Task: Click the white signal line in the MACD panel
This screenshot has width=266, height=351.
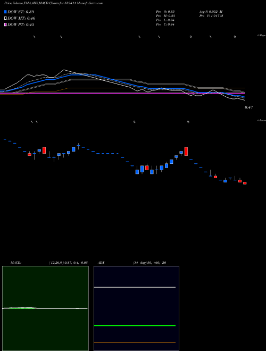Action: [45, 308]
